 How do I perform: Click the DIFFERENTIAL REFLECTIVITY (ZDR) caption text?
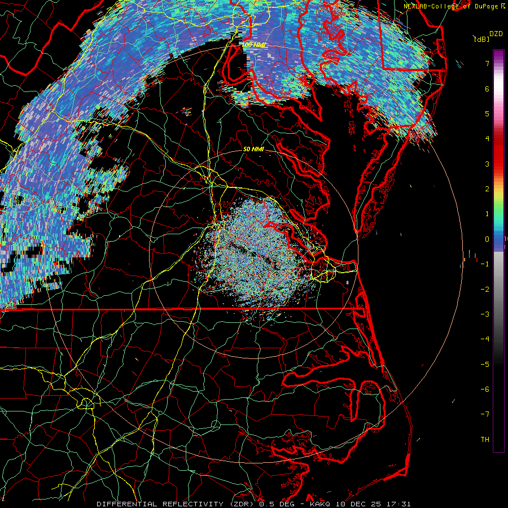click(x=176, y=504)
